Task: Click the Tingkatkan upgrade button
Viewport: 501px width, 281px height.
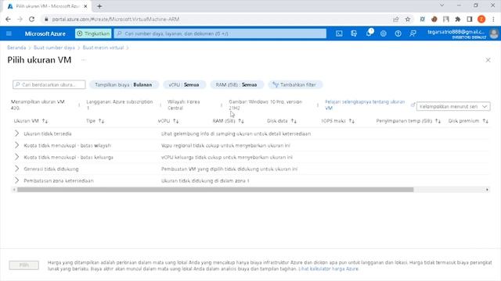Action: (x=93, y=34)
